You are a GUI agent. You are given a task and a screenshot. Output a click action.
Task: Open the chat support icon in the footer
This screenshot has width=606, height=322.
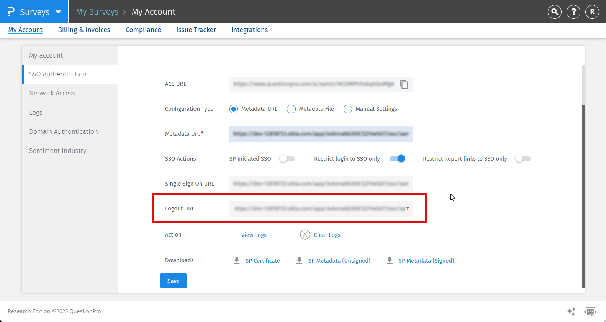point(590,311)
